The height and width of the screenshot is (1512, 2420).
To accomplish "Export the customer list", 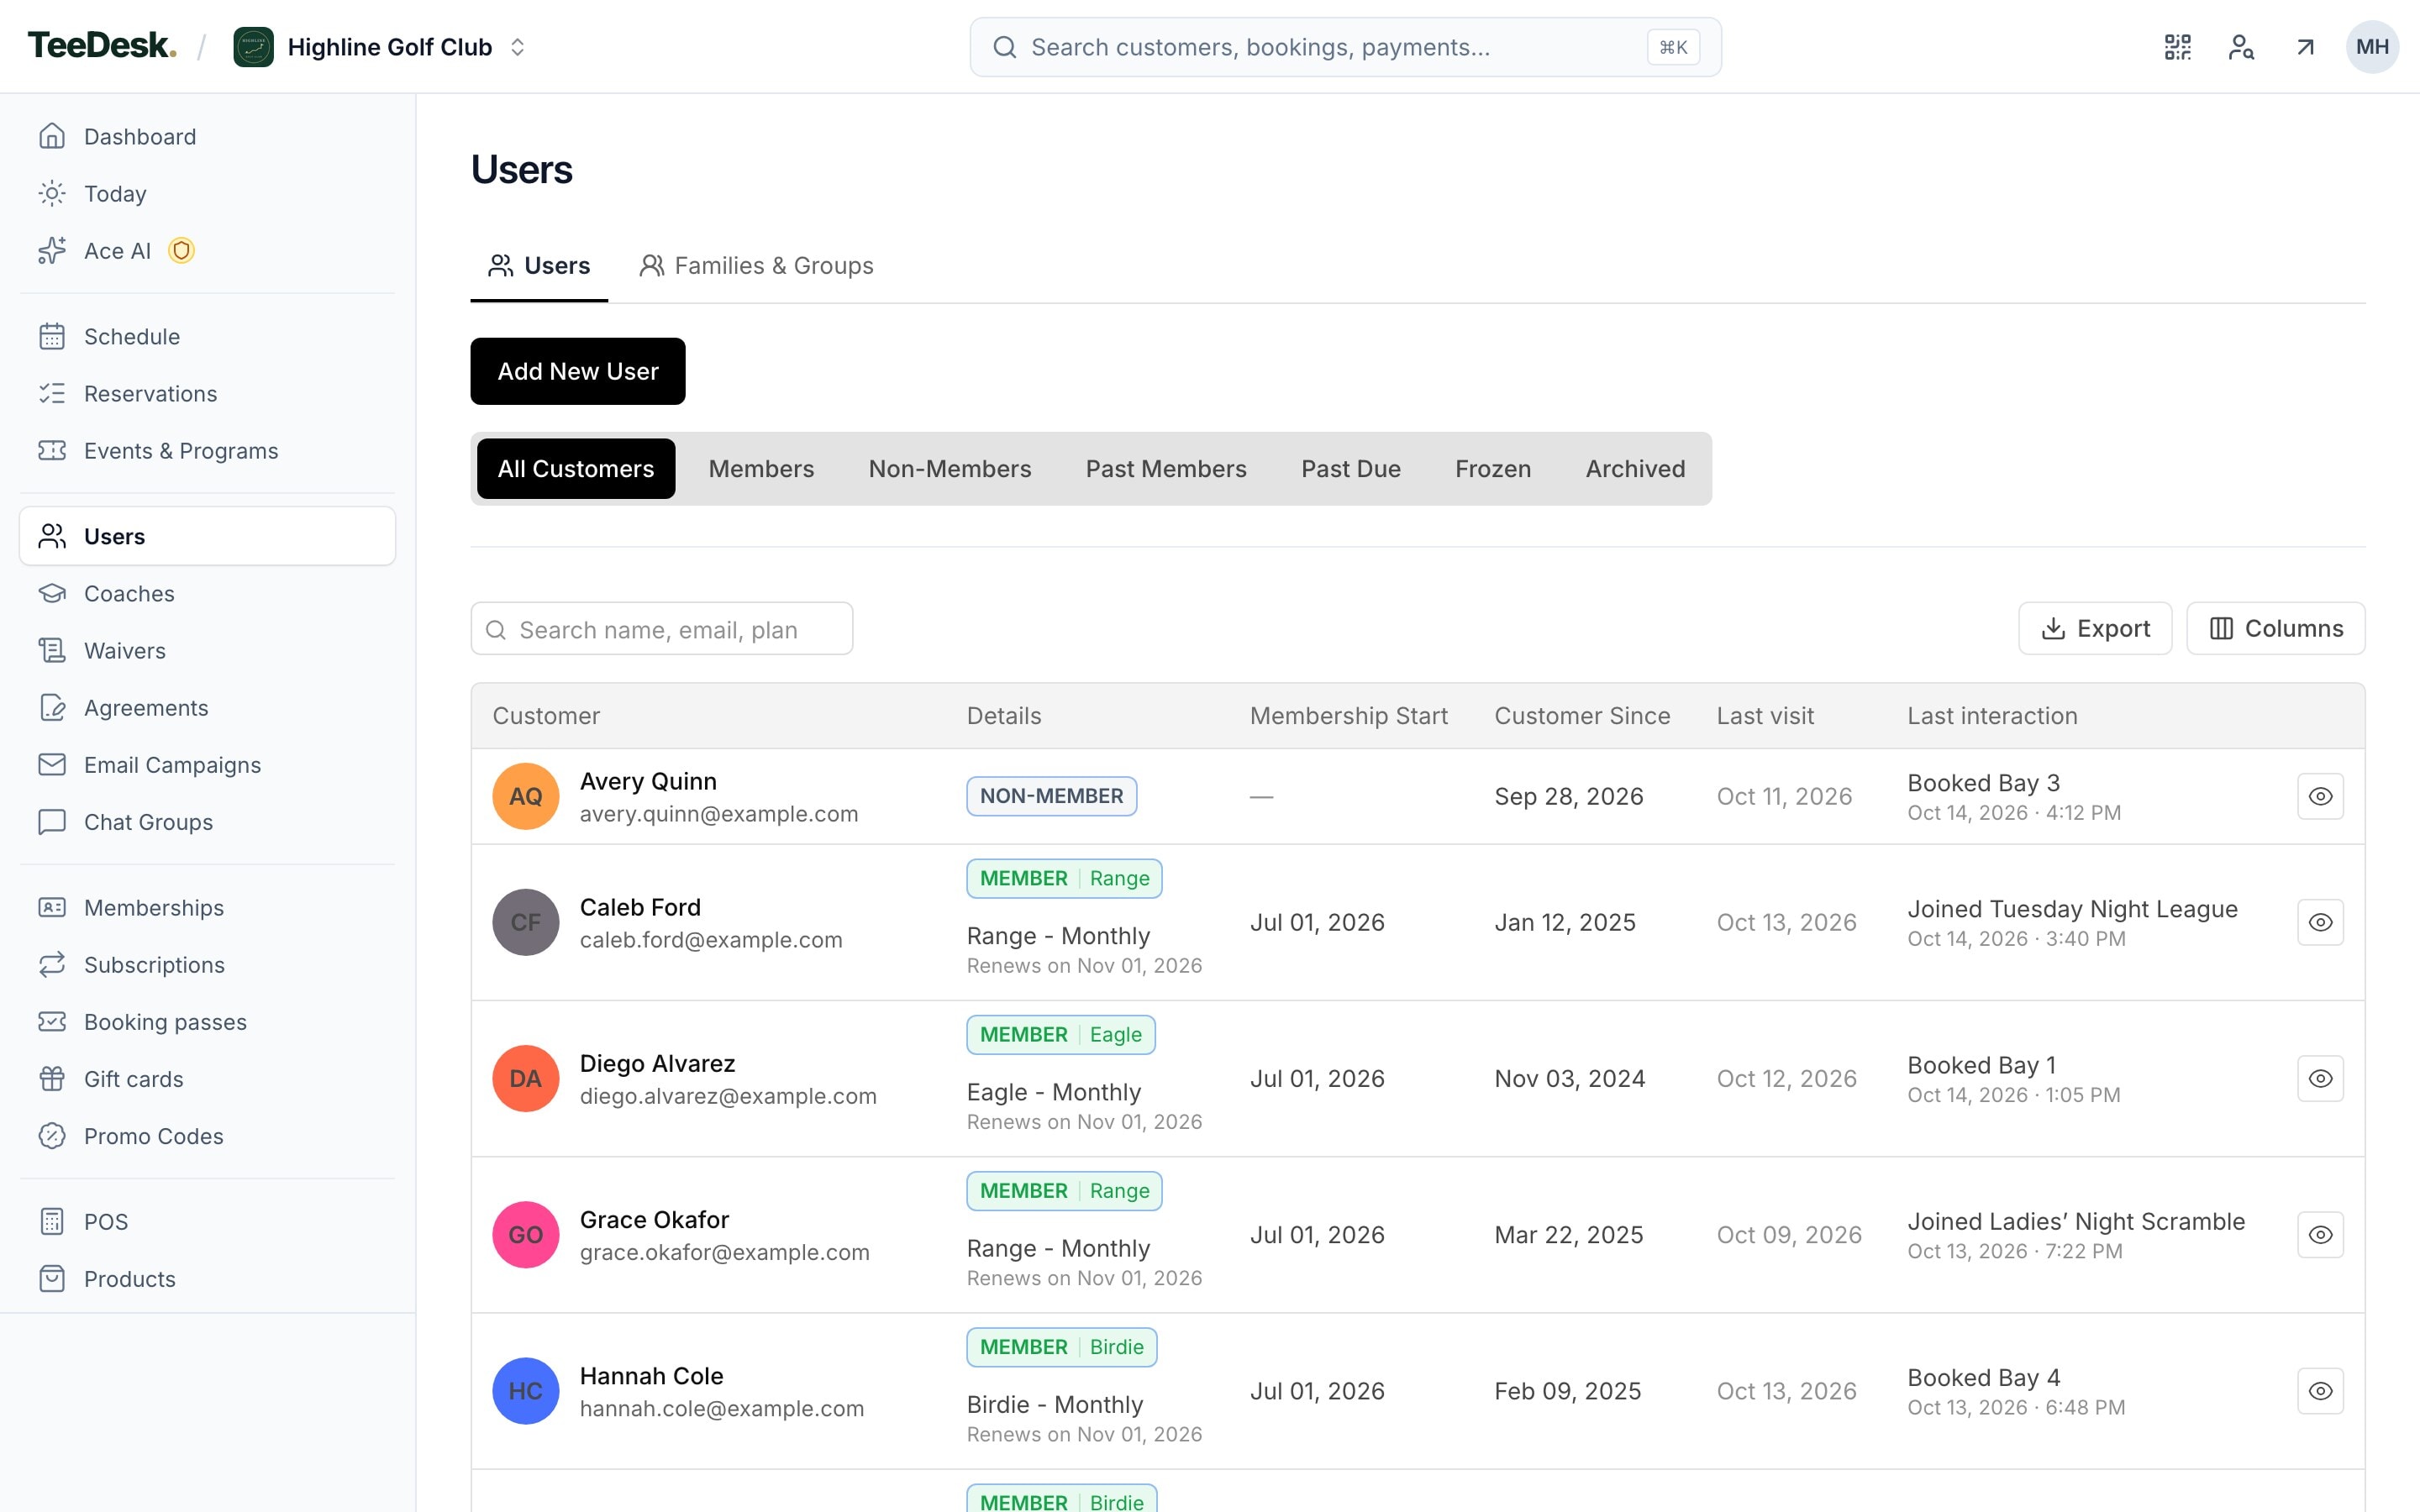I will [2095, 628].
